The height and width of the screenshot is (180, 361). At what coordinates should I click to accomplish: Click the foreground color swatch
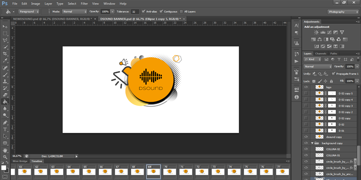[4, 168]
